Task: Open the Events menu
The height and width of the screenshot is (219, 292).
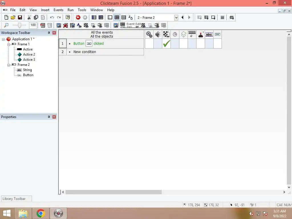Action: [x=58, y=10]
